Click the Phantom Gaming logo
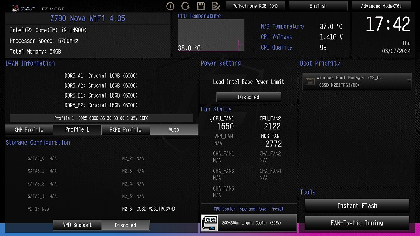This screenshot has height=236, width=420. tap(23, 9)
